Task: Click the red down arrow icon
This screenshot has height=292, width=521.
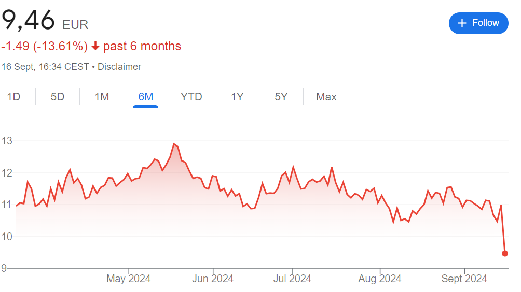Action: point(95,47)
